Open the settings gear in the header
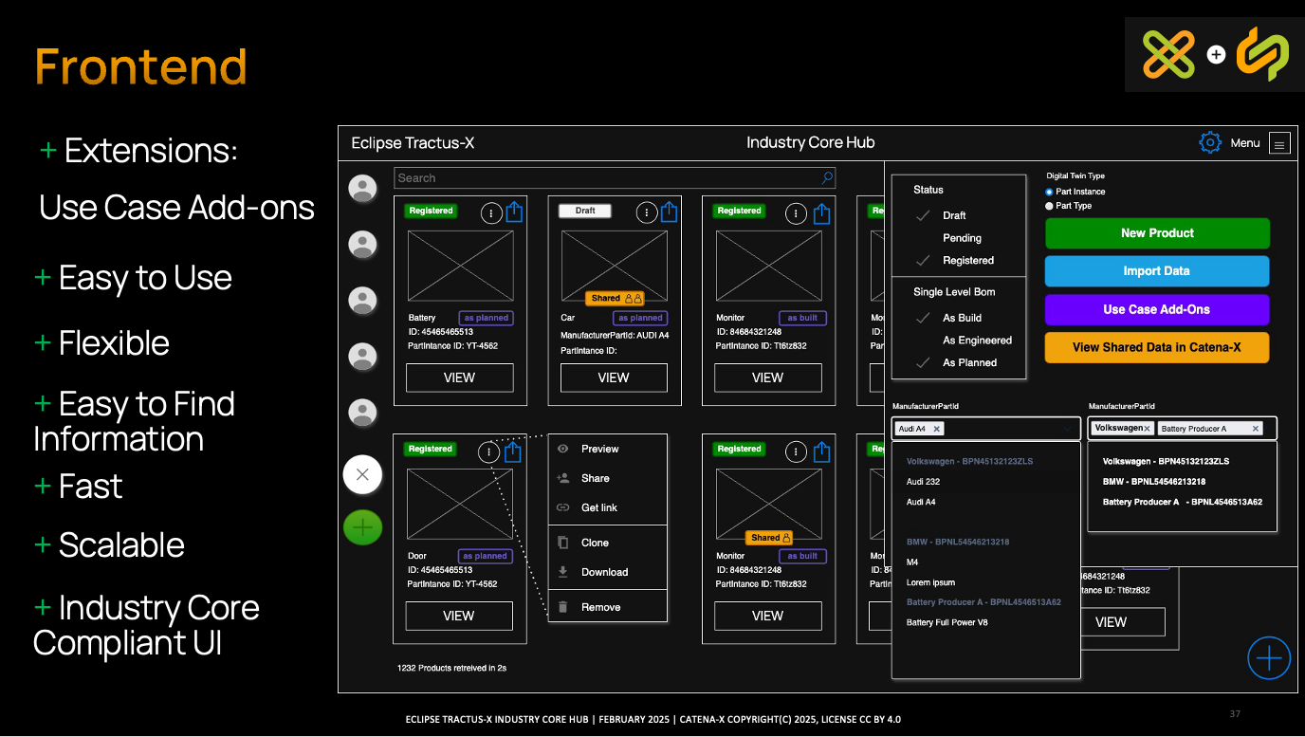The width and height of the screenshot is (1305, 737). coord(1209,143)
